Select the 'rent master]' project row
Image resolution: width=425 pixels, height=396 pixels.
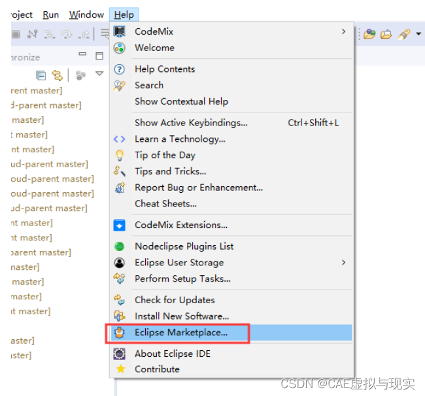[37, 90]
